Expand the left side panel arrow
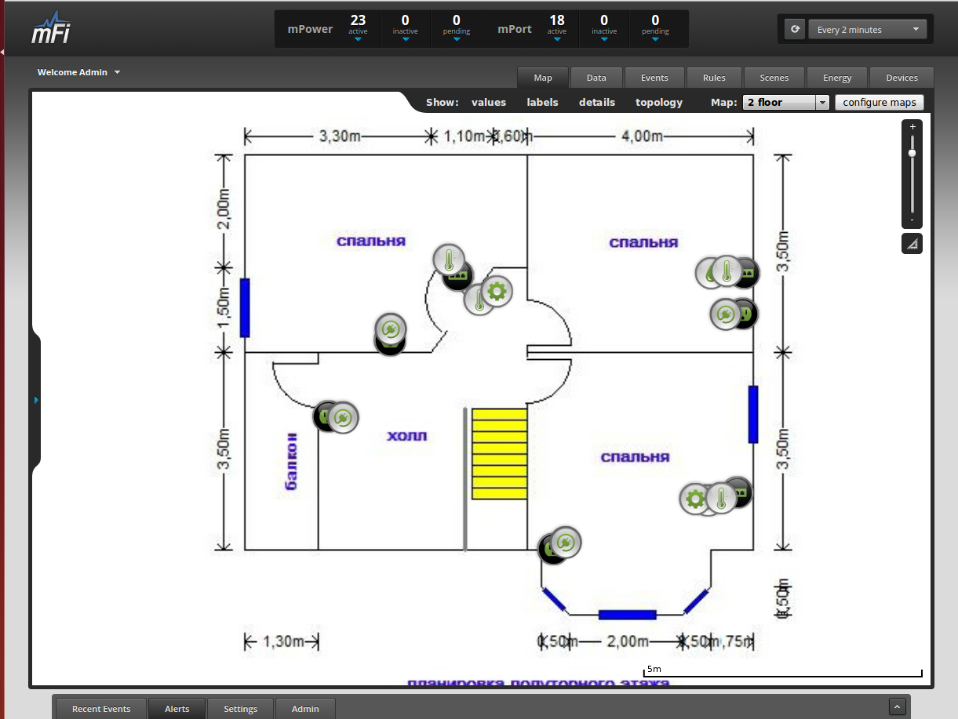The image size is (958, 719). (x=36, y=400)
